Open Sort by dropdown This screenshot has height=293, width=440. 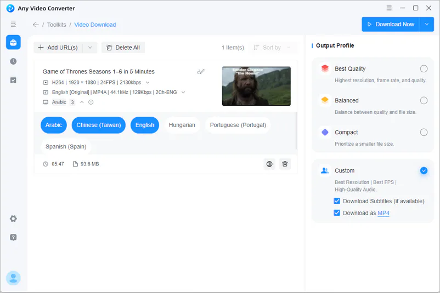click(272, 48)
